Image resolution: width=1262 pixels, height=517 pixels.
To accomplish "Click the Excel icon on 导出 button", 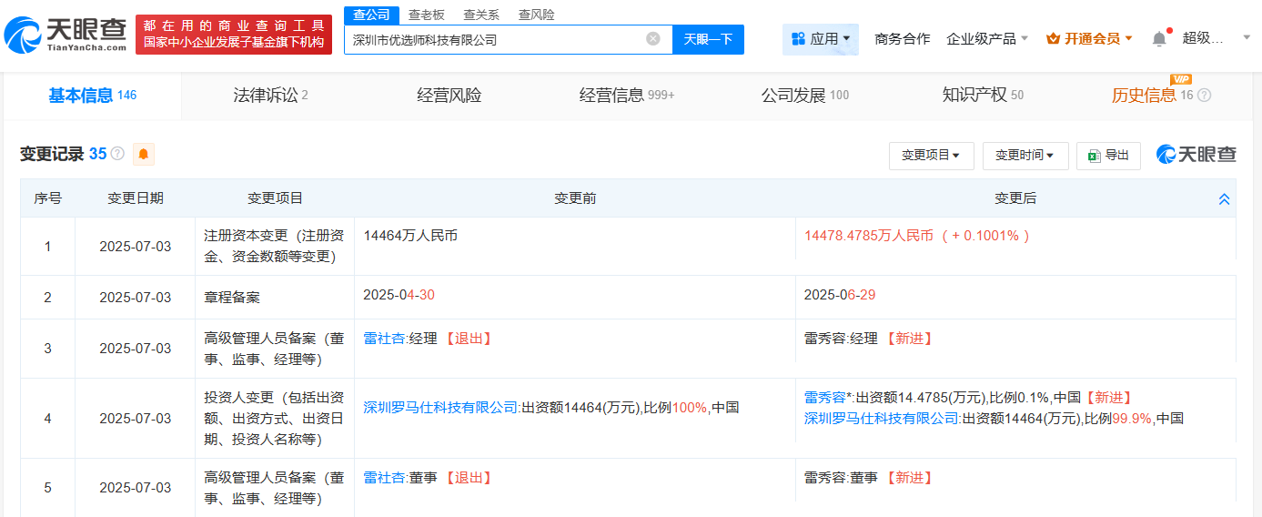I will [1095, 157].
